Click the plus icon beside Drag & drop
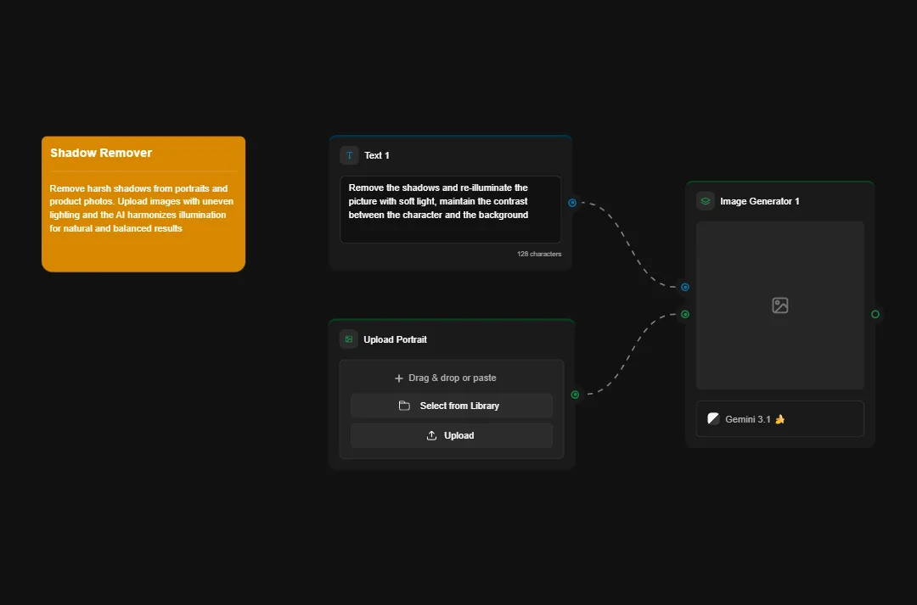 pyautogui.click(x=399, y=378)
